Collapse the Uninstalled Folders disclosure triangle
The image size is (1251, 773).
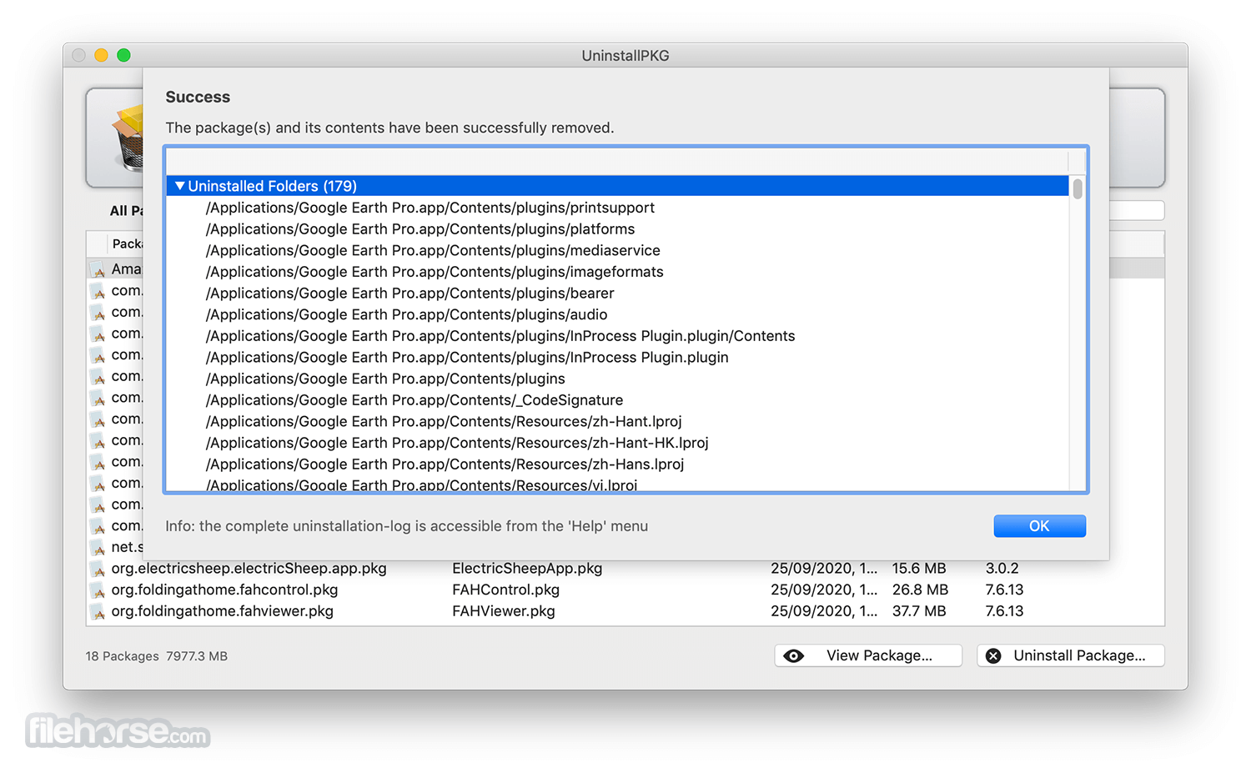pyautogui.click(x=179, y=186)
